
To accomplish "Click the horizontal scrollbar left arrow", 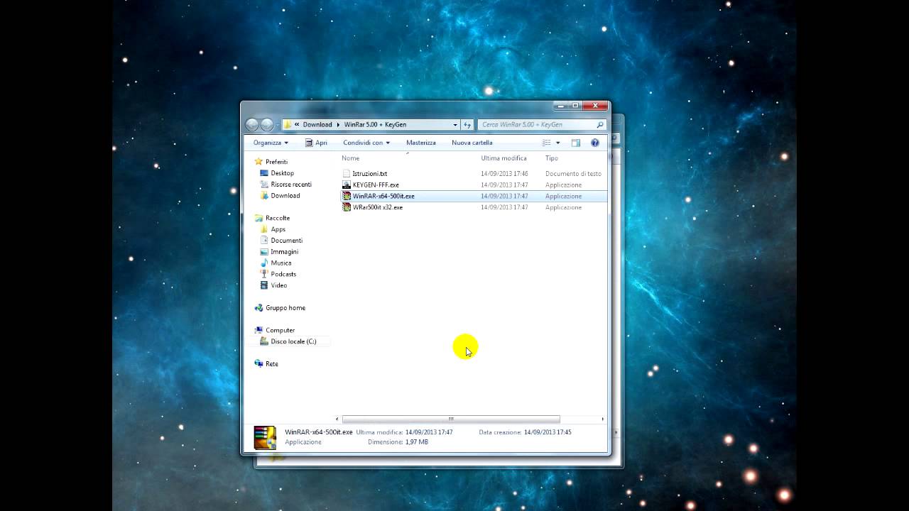I will point(337,419).
